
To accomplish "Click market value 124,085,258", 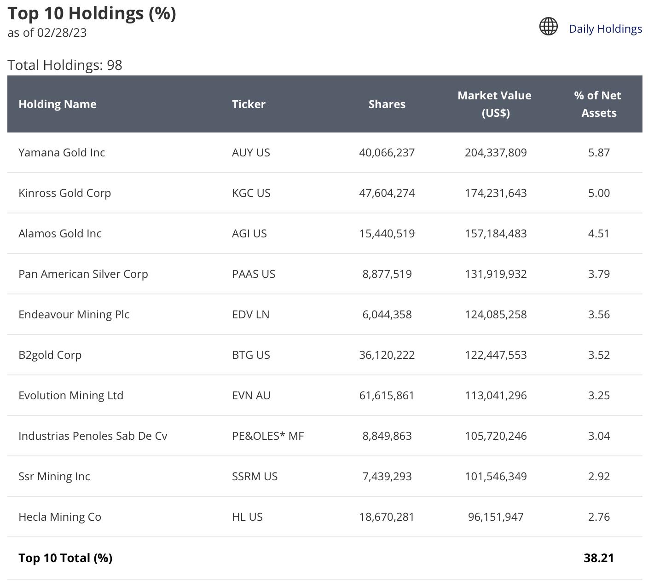I will coord(496,314).
